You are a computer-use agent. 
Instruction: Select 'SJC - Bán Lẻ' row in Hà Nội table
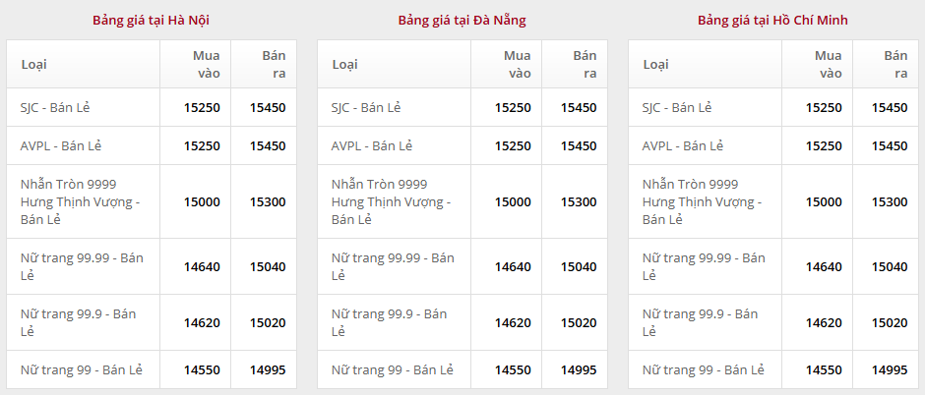click(61, 107)
